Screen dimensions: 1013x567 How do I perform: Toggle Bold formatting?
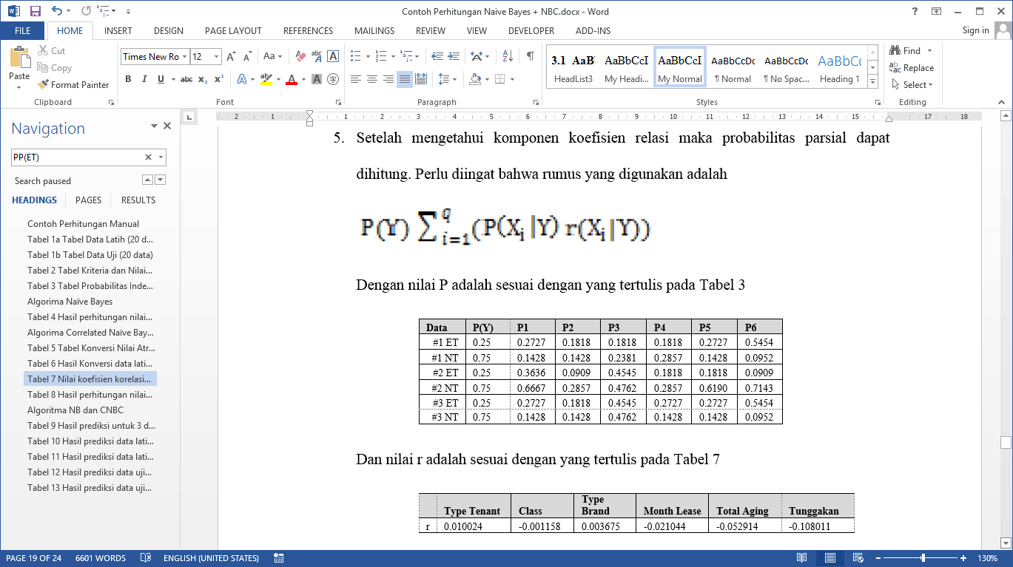point(128,79)
